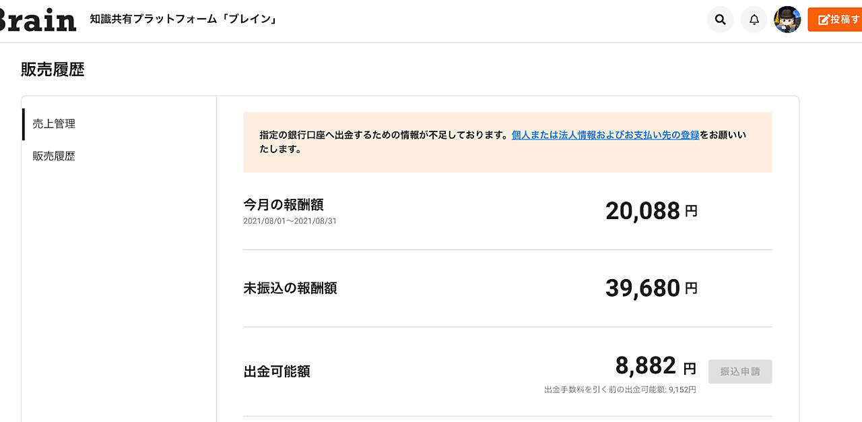Image resolution: width=862 pixels, height=422 pixels.
Task: Select the 今月の報酬額 label
Action: pos(284,204)
